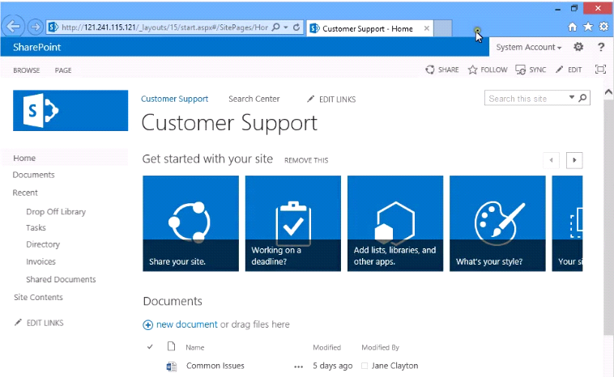This screenshot has height=377, width=614.
Task: Open Documents in the left navigation
Action: coord(33,175)
